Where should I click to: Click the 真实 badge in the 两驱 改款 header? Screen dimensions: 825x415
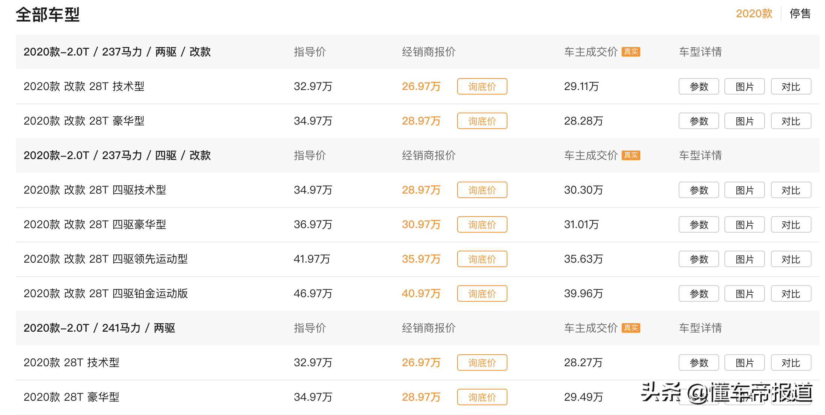click(631, 52)
